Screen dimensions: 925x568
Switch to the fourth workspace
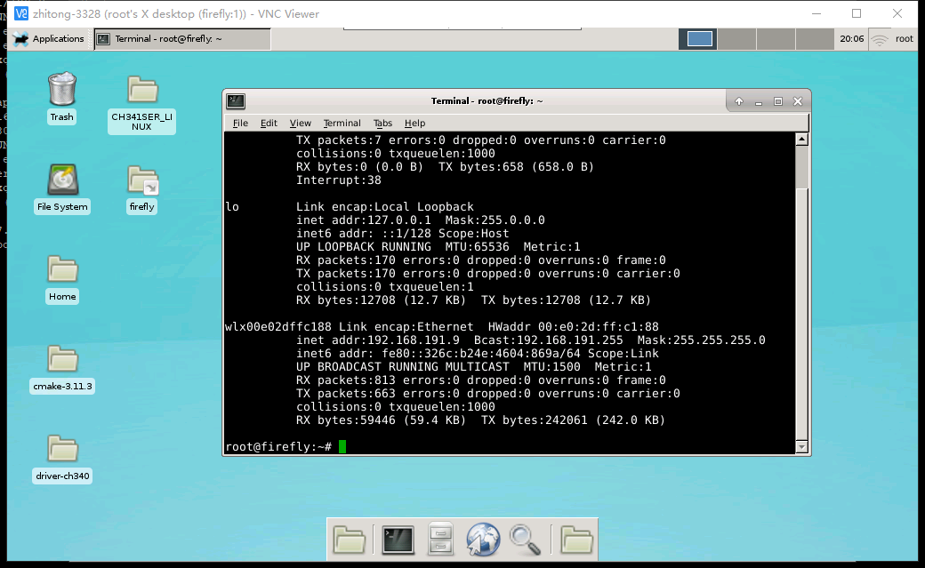click(815, 39)
